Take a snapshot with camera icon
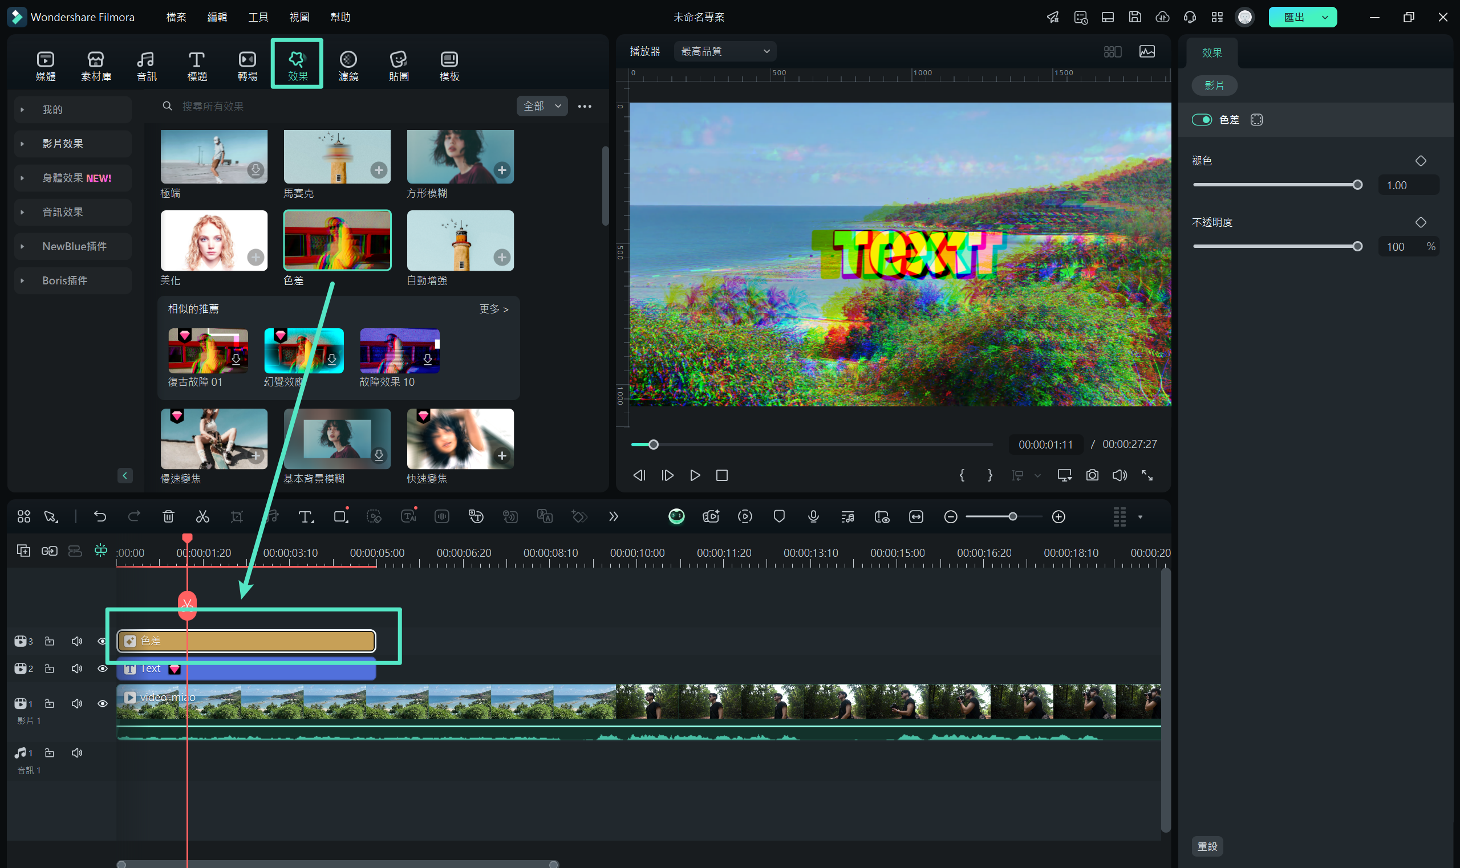The height and width of the screenshot is (868, 1460). tap(1092, 475)
